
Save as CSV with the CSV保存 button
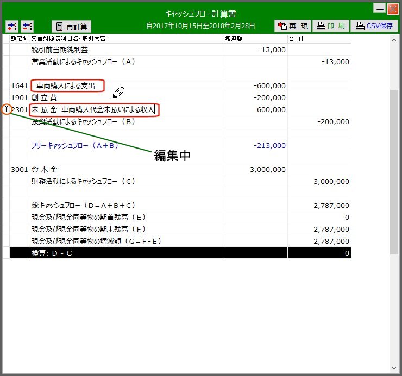(374, 26)
